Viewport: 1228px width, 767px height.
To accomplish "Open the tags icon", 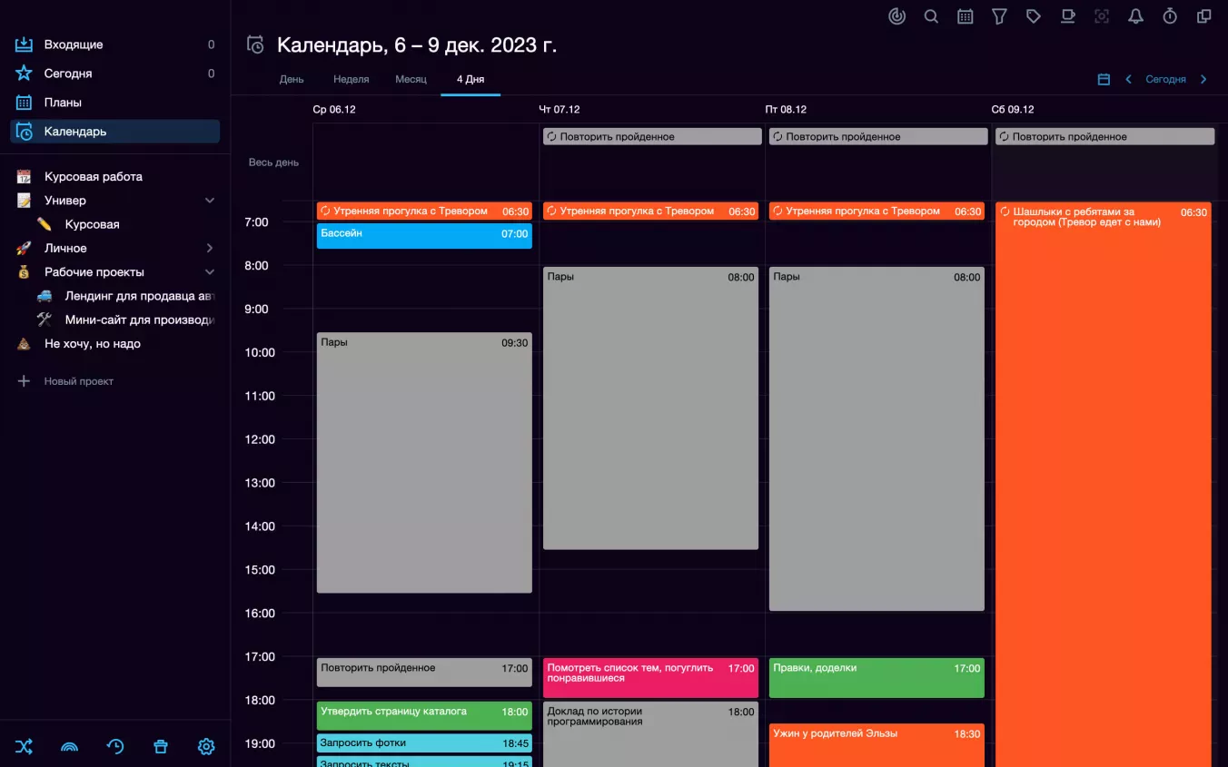I will 1034,16.
